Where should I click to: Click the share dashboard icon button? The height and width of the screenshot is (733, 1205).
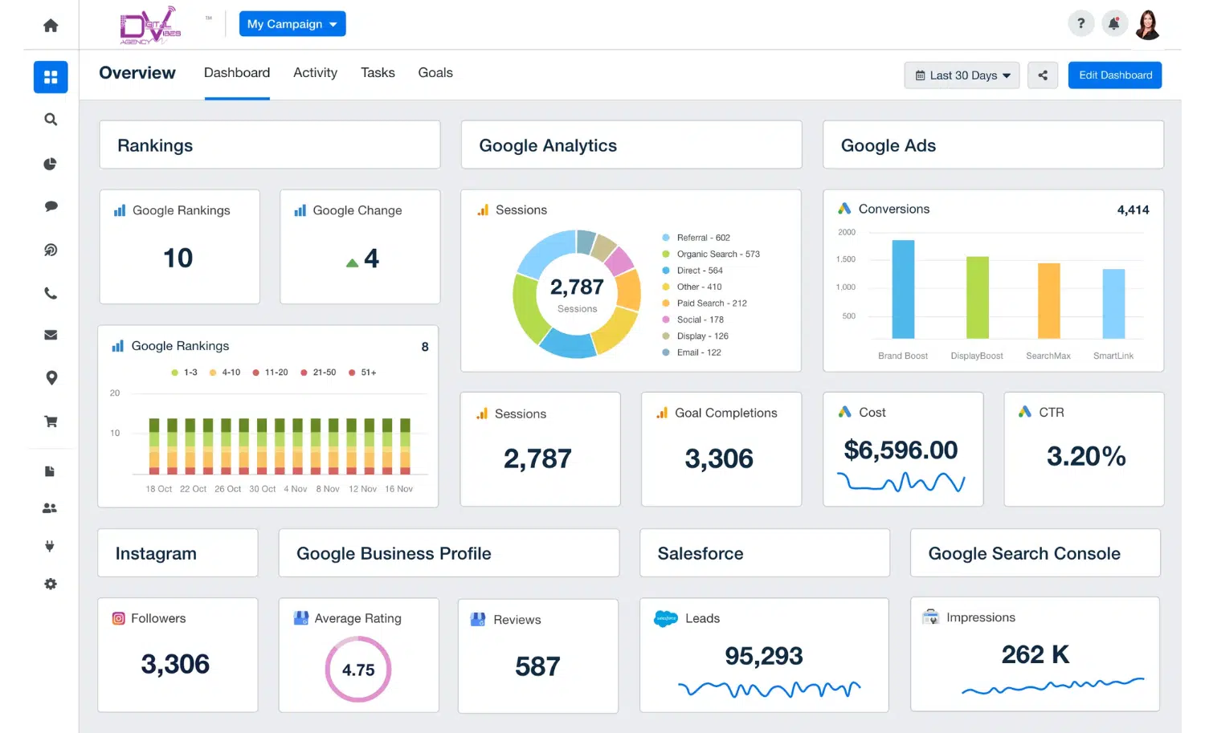1043,75
